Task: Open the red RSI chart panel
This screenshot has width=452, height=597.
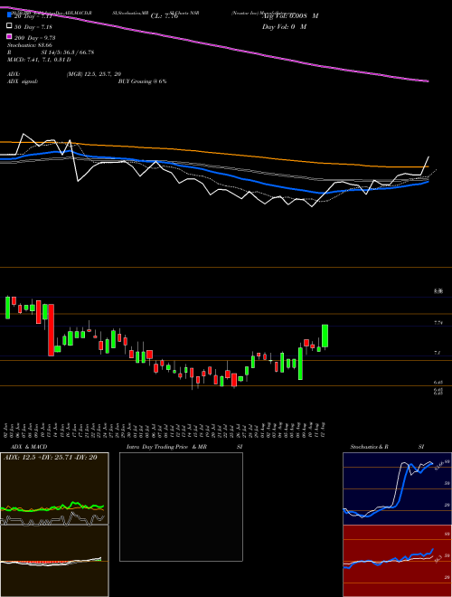Action: tap(397, 561)
